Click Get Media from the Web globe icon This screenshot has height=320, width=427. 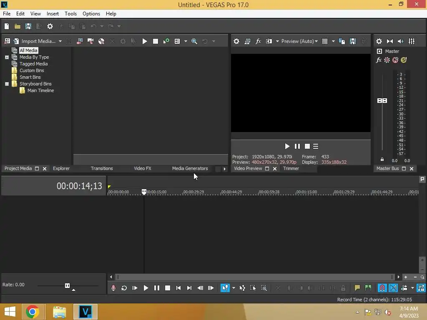pos(101,41)
